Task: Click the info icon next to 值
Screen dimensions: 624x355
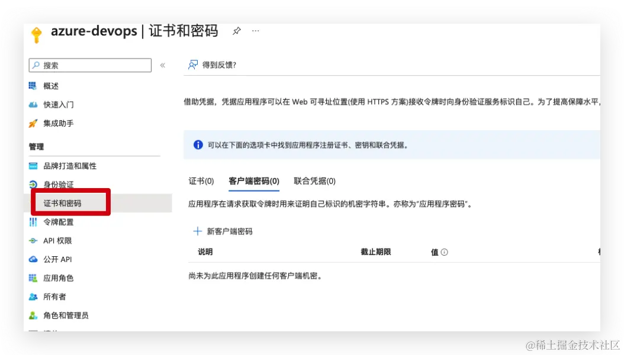Action: click(445, 252)
